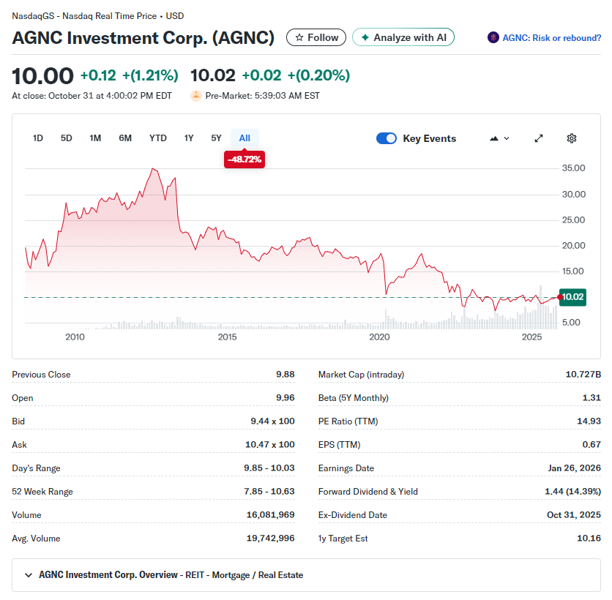This screenshot has height=600, width=612.
Task: Click the purple AGNC avatar icon
Action: click(x=493, y=37)
